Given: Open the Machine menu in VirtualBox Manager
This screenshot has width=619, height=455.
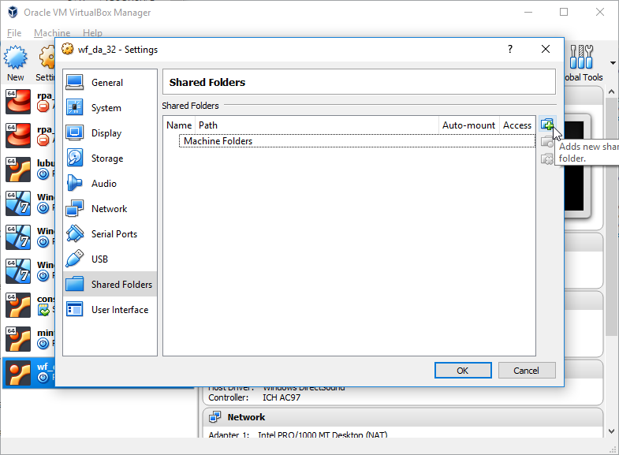Looking at the screenshot, I should coord(52,33).
